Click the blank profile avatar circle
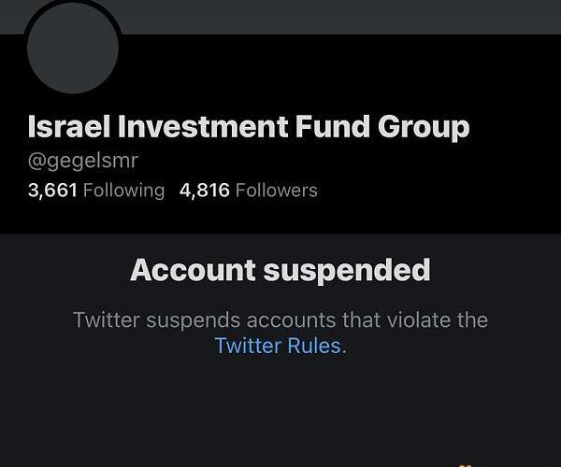This screenshot has height=467, width=561. (74, 47)
